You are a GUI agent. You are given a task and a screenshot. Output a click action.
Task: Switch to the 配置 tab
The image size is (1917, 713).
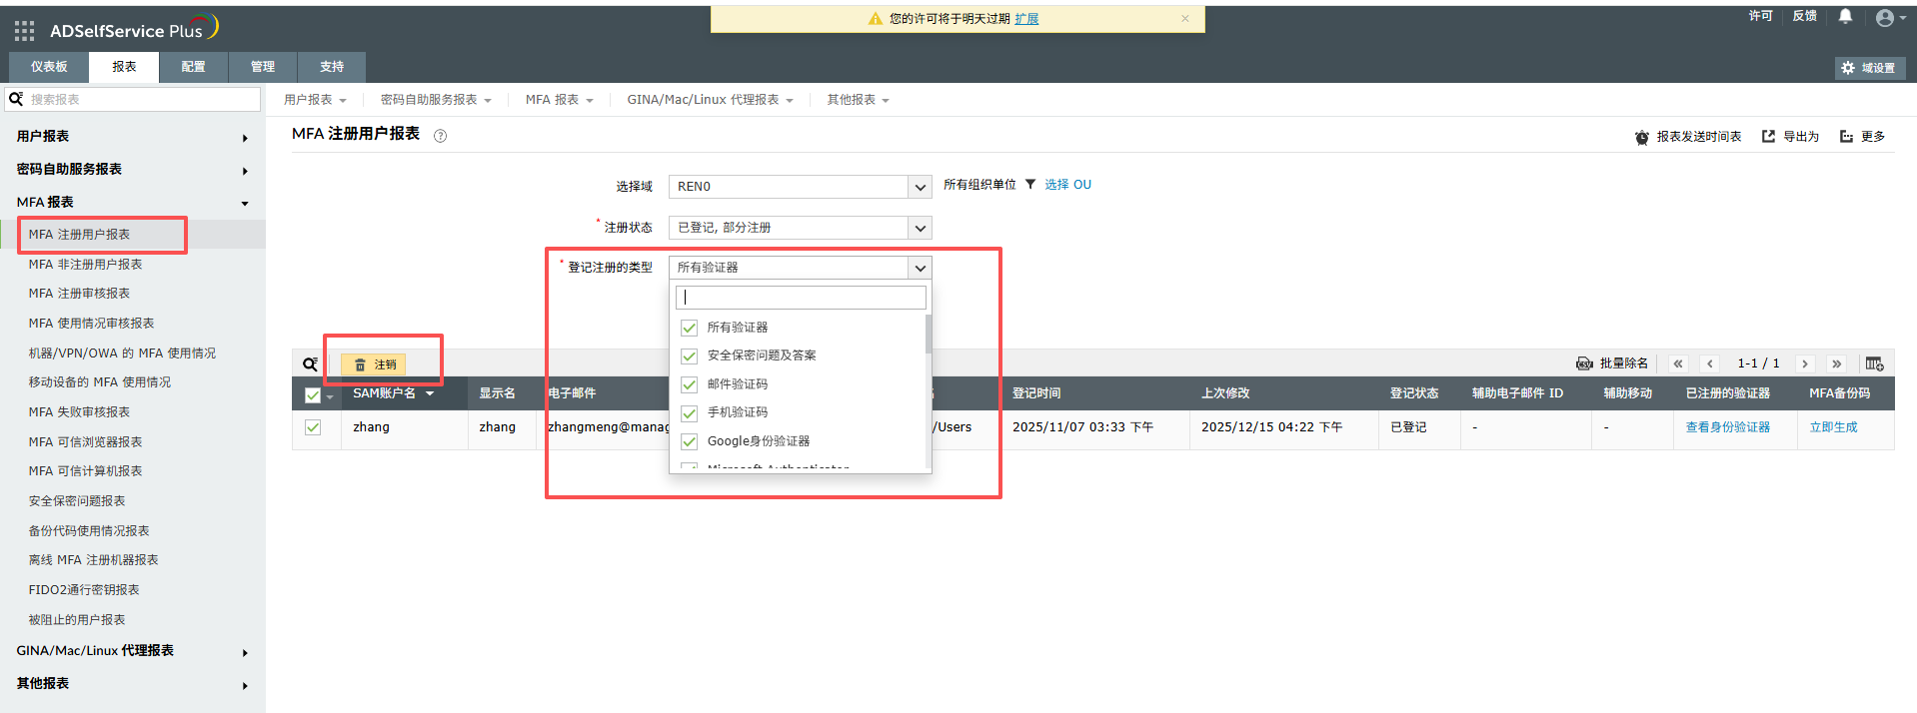[x=193, y=67]
